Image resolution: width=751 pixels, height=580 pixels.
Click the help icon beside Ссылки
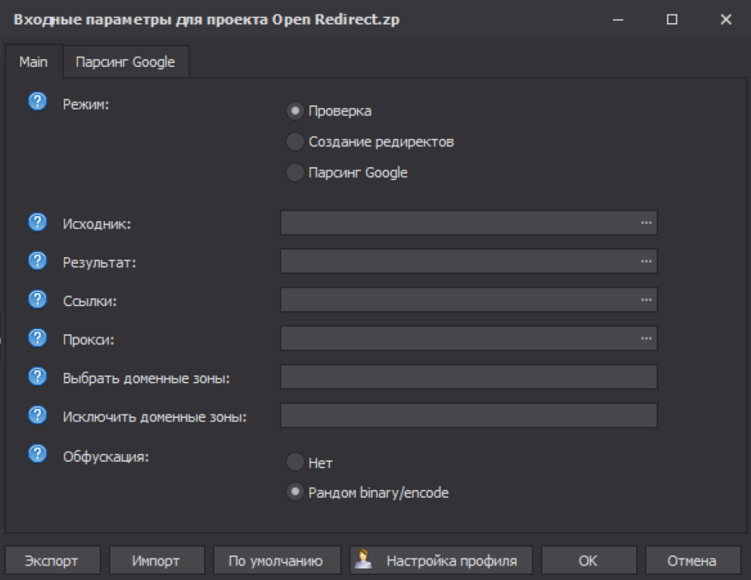(x=38, y=299)
